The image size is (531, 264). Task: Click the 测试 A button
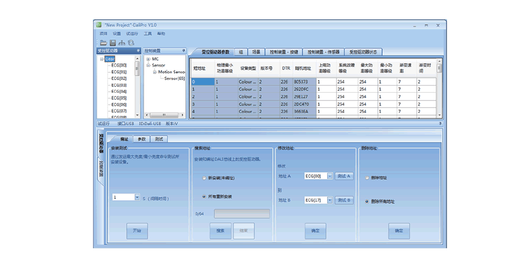pyautogui.click(x=344, y=176)
